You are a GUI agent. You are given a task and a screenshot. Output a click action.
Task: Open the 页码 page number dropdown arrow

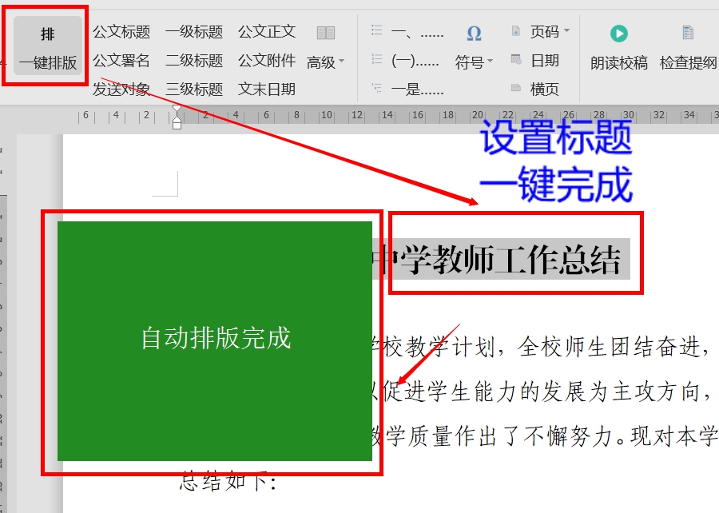566,30
